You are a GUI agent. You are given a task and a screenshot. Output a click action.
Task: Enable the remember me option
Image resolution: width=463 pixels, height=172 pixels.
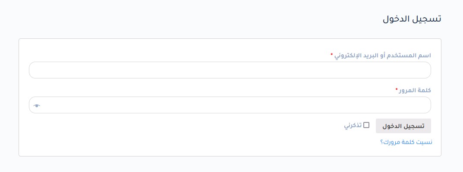366,125
